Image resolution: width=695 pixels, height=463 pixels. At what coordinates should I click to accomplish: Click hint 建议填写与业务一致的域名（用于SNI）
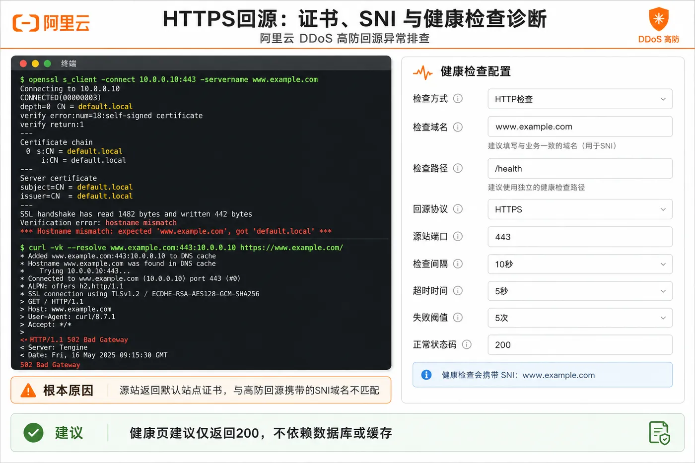pyautogui.click(x=552, y=146)
